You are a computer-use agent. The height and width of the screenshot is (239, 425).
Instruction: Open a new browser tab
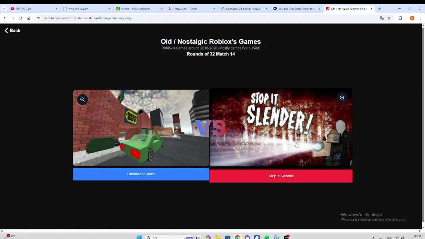(380, 9)
